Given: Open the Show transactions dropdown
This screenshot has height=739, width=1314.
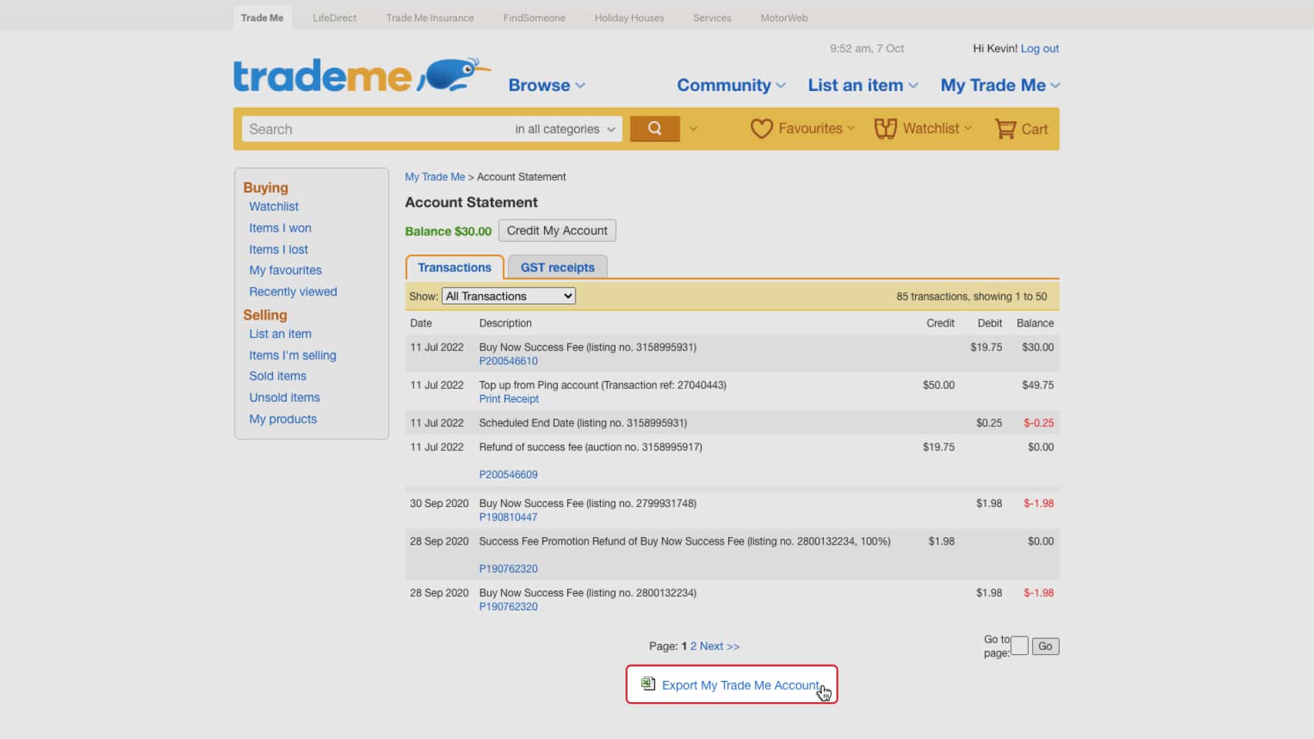Looking at the screenshot, I should 508,296.
